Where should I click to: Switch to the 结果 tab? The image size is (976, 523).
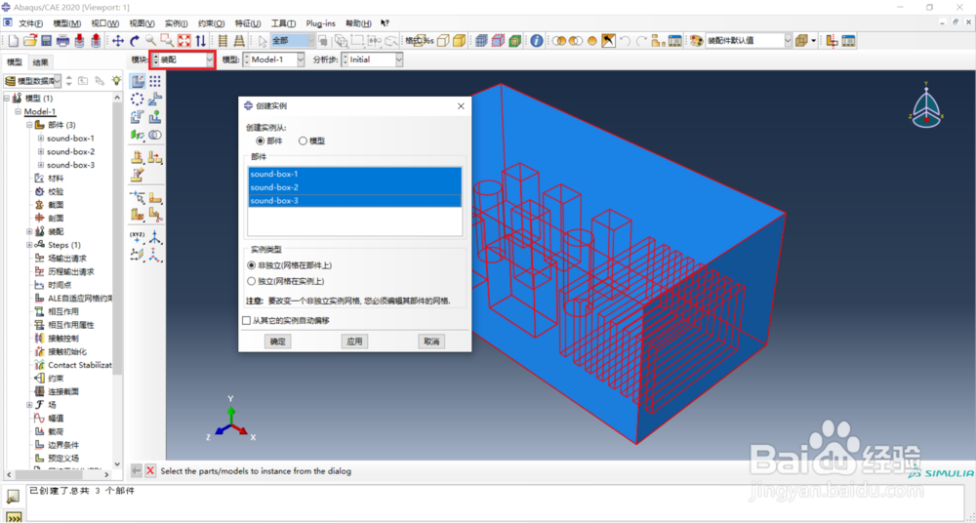pos(40,62)
